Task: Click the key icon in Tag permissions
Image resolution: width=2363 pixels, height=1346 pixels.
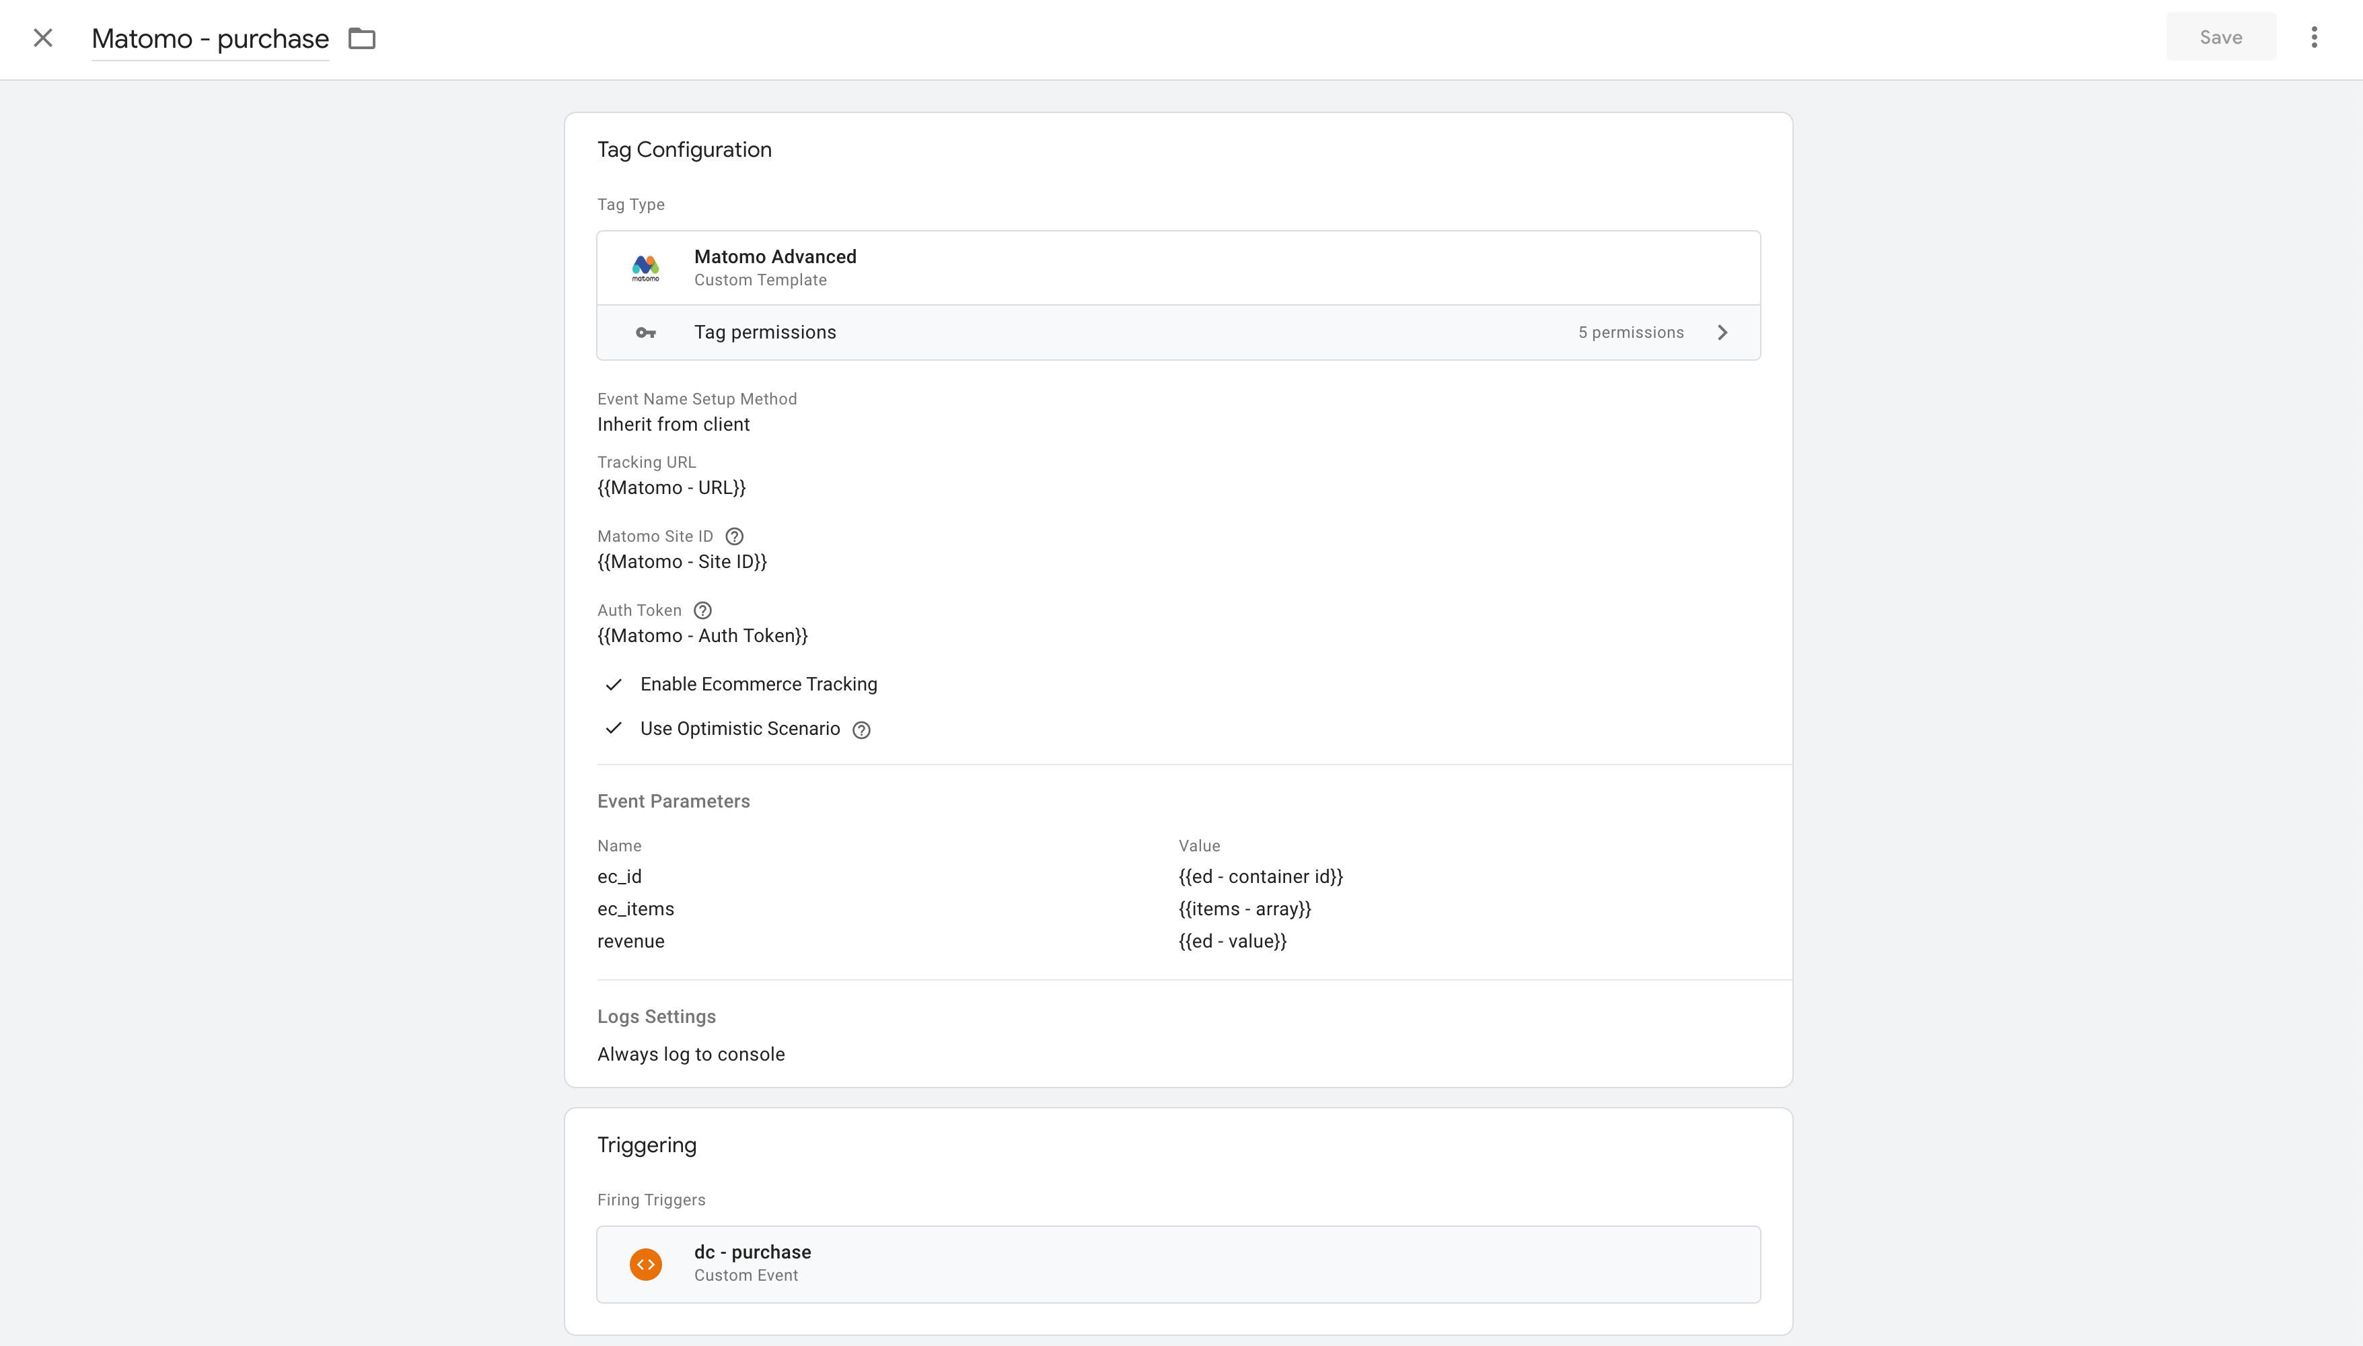Action: (x=645, y=333)
